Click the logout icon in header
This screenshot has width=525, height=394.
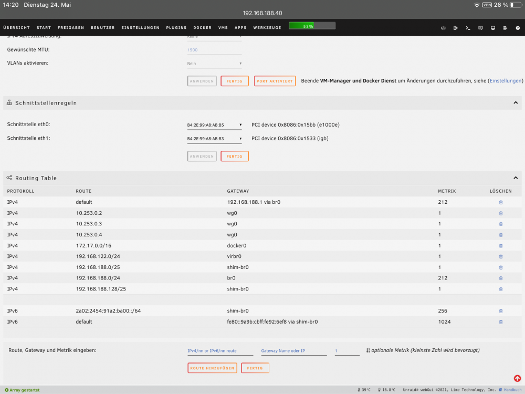(x=455, y=28)
